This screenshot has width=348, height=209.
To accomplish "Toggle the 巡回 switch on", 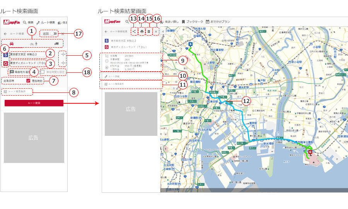I will coord(54,34).
